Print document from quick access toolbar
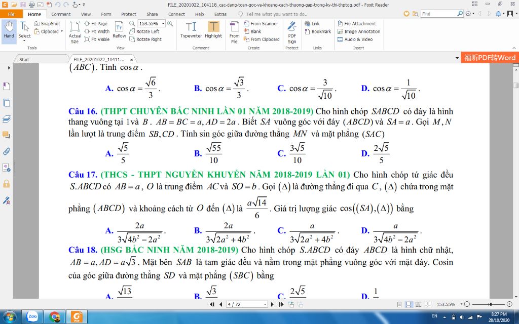Screen dimensions: 519x324 [x=31, y=5]
